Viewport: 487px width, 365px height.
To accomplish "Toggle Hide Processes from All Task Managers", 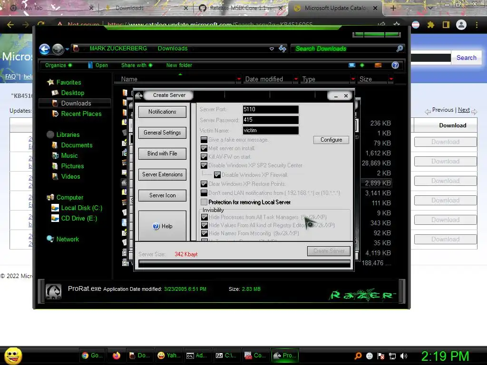I will coord(205,217).
